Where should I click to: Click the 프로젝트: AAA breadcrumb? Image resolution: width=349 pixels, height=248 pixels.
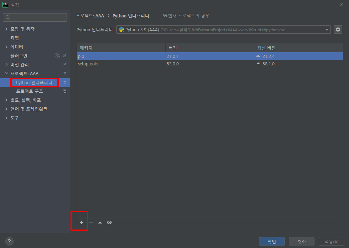90,16
